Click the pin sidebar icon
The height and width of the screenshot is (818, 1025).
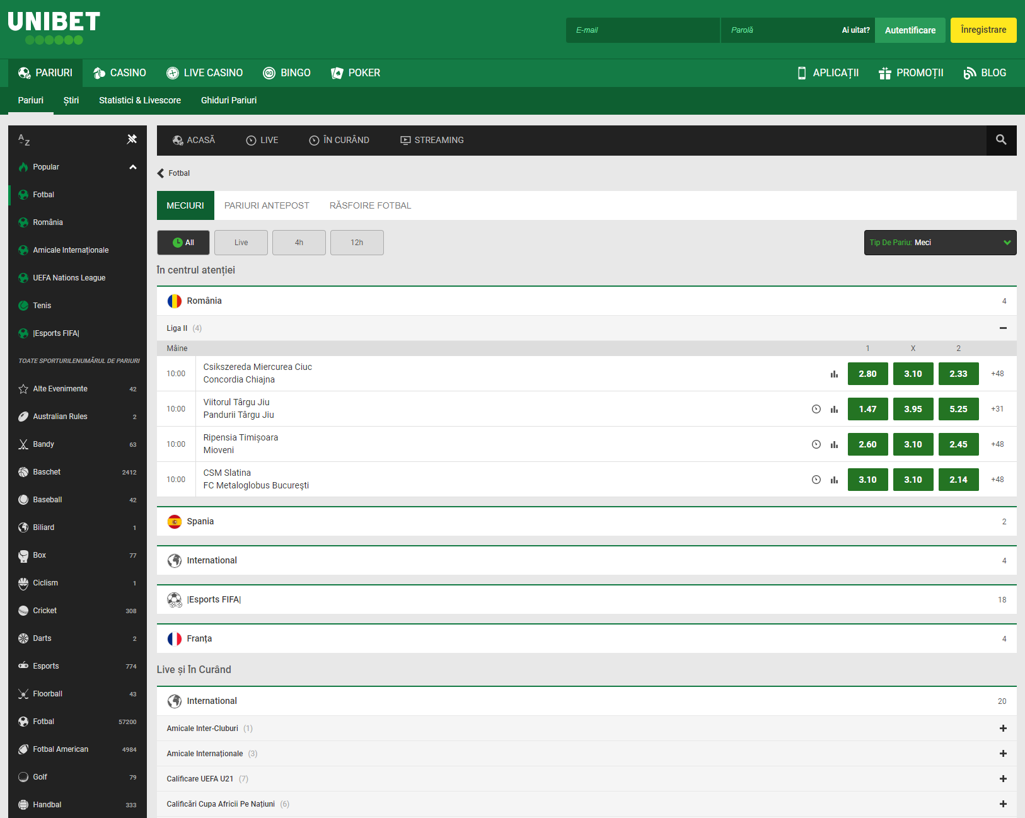[x=132, y=139]
